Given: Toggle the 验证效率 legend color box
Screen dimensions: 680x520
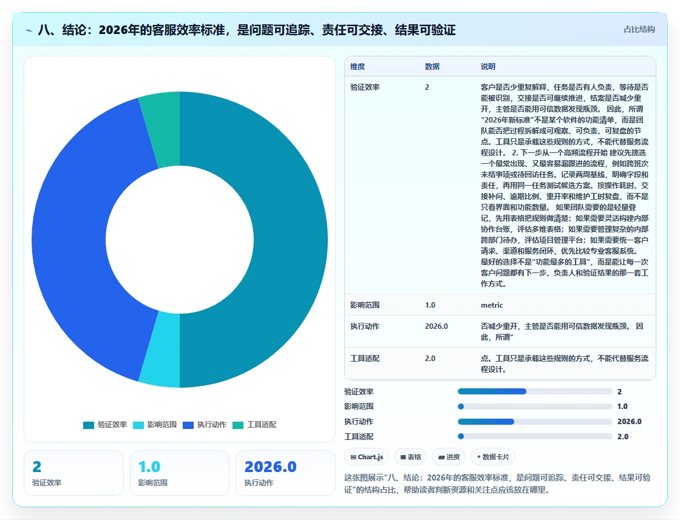Looking at the screenshot, I should [89, 425].
